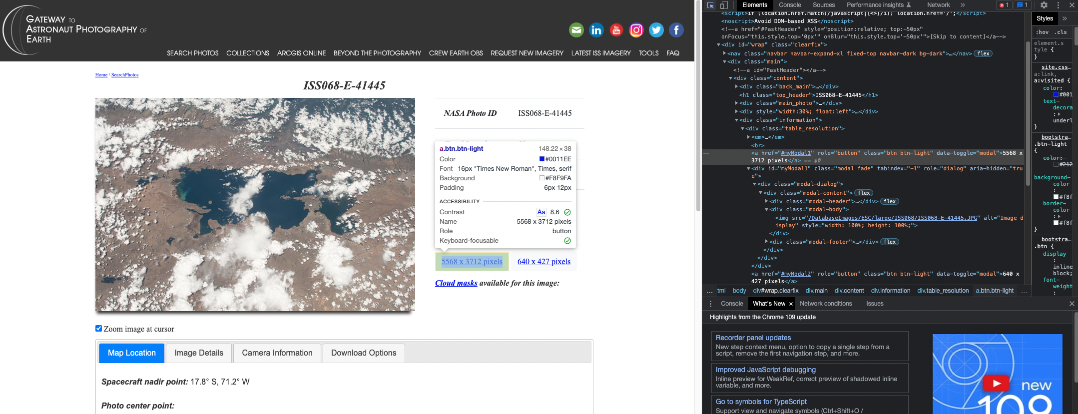Open the drawer three-dot menu beside Console
This screenshot has height=414, width=1078.
click(x=710, y=304)
